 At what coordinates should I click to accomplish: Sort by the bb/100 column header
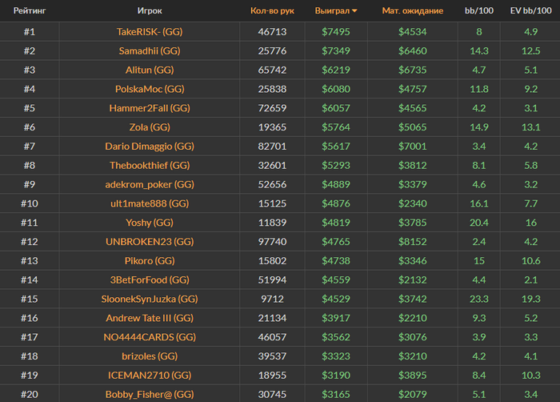coord(478,11)
